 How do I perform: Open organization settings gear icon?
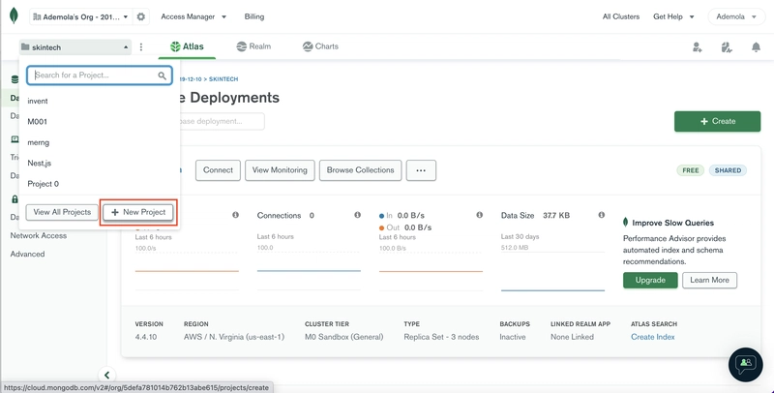[x=141, y=16]
